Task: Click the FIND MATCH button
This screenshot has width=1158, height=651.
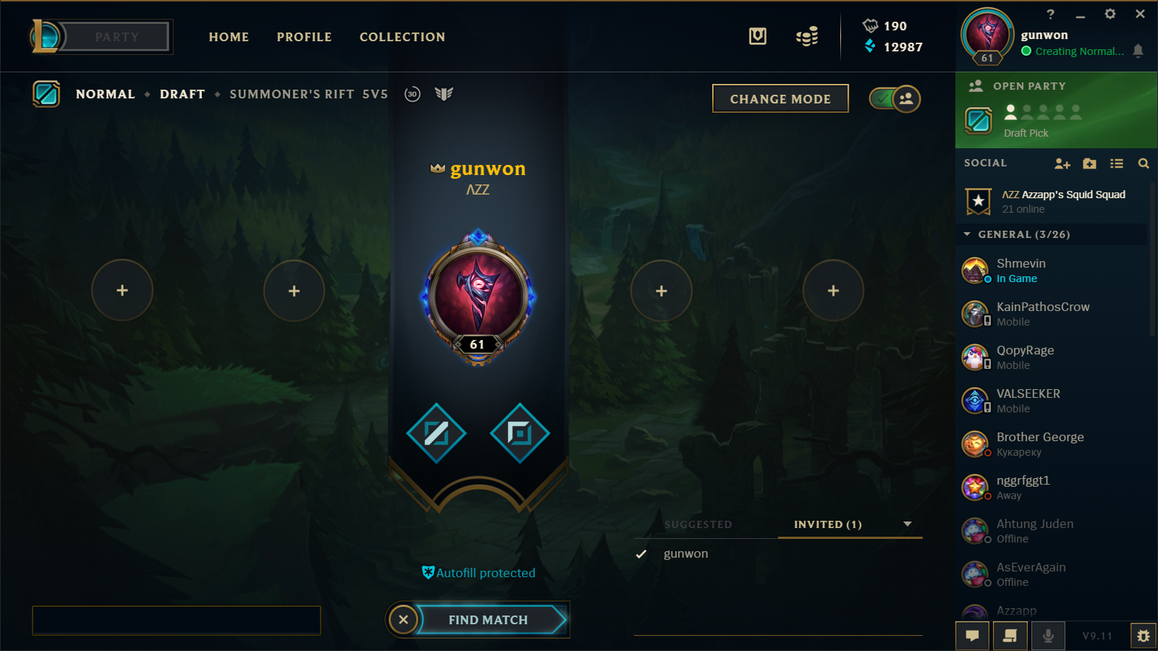Action: point(489,620)
